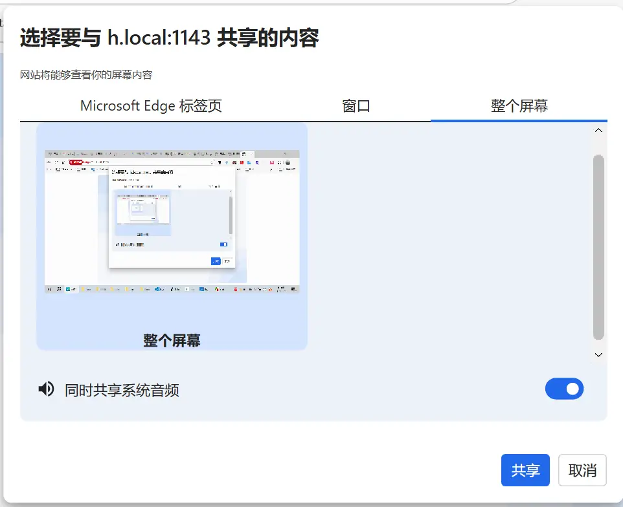Image resolution: width=623 pixels, height=507 pixels.
Task: Disable the 同时共享系统音频 toggle switch
Action: (x=564, y=389)
